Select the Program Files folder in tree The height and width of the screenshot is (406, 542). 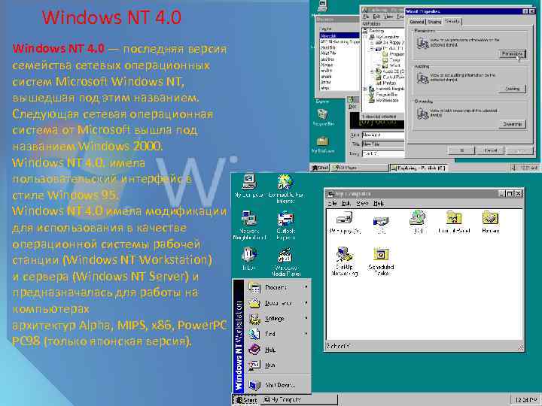click(393, 54)
